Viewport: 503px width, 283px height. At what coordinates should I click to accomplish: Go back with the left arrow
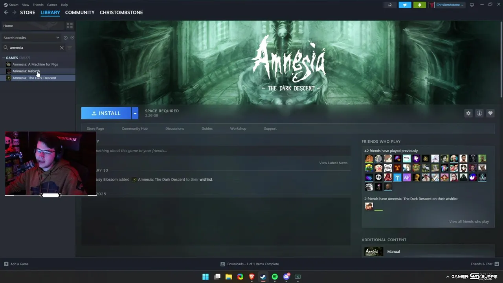point(6,13)
